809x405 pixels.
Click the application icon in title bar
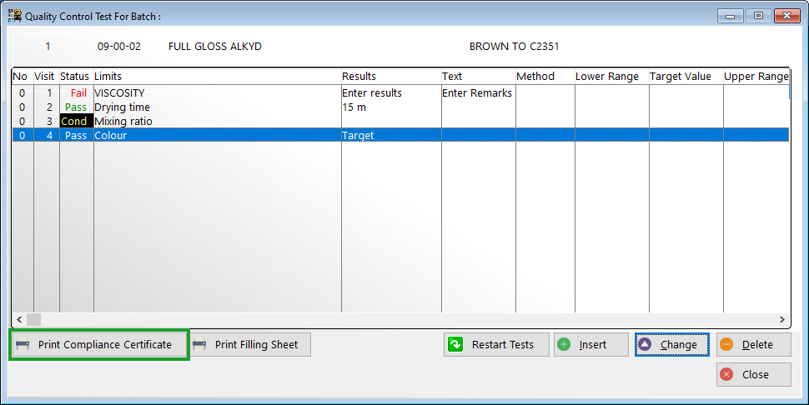coord(14,16)
